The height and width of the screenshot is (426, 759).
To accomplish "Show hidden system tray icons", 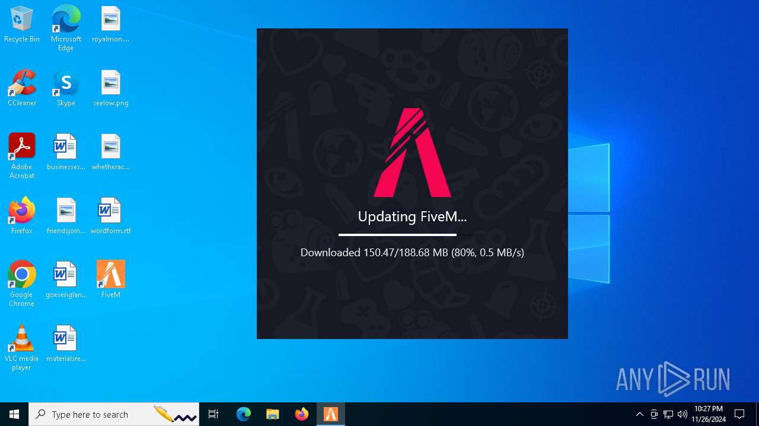I will tap(639, 414).
